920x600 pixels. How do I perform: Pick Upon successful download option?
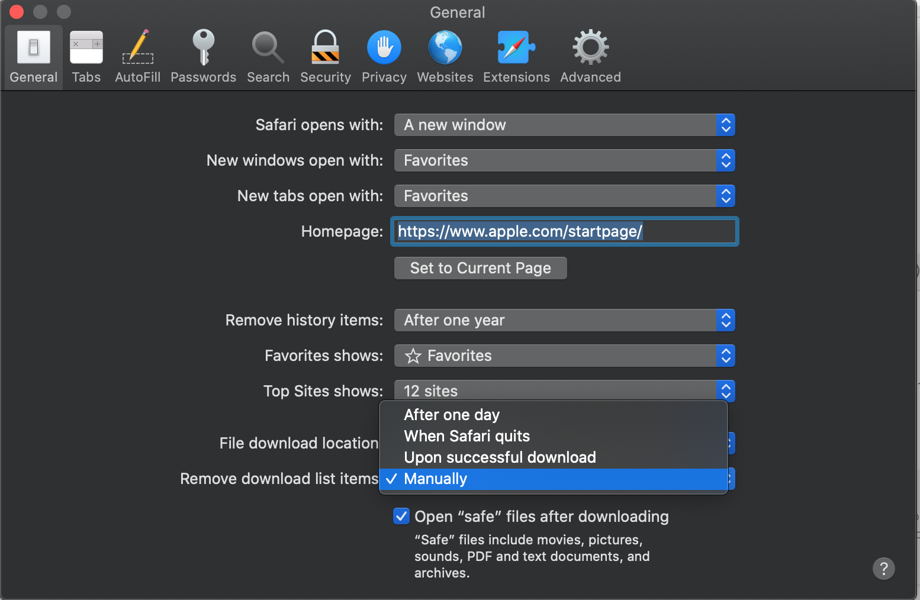pos(500,457)
